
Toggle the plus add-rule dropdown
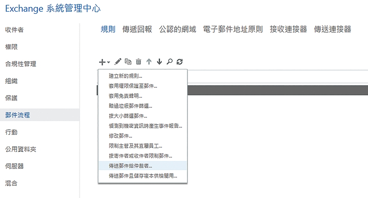click(104, 62)
